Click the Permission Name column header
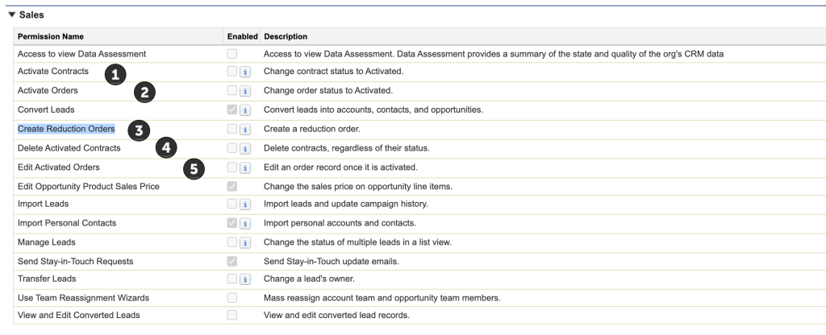Screen dimensions: 826x335 coord(50,36)
